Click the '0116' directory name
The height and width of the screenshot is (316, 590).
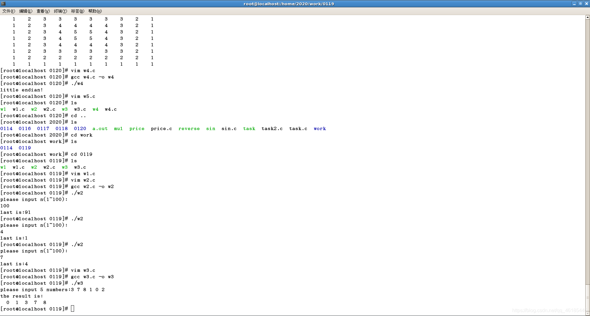(x=25, y=129)
